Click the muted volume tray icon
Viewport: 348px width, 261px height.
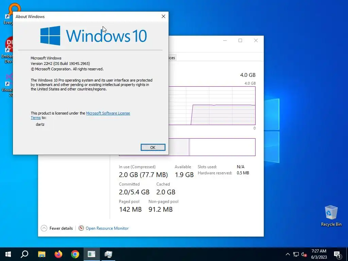(x=304, y=254)
